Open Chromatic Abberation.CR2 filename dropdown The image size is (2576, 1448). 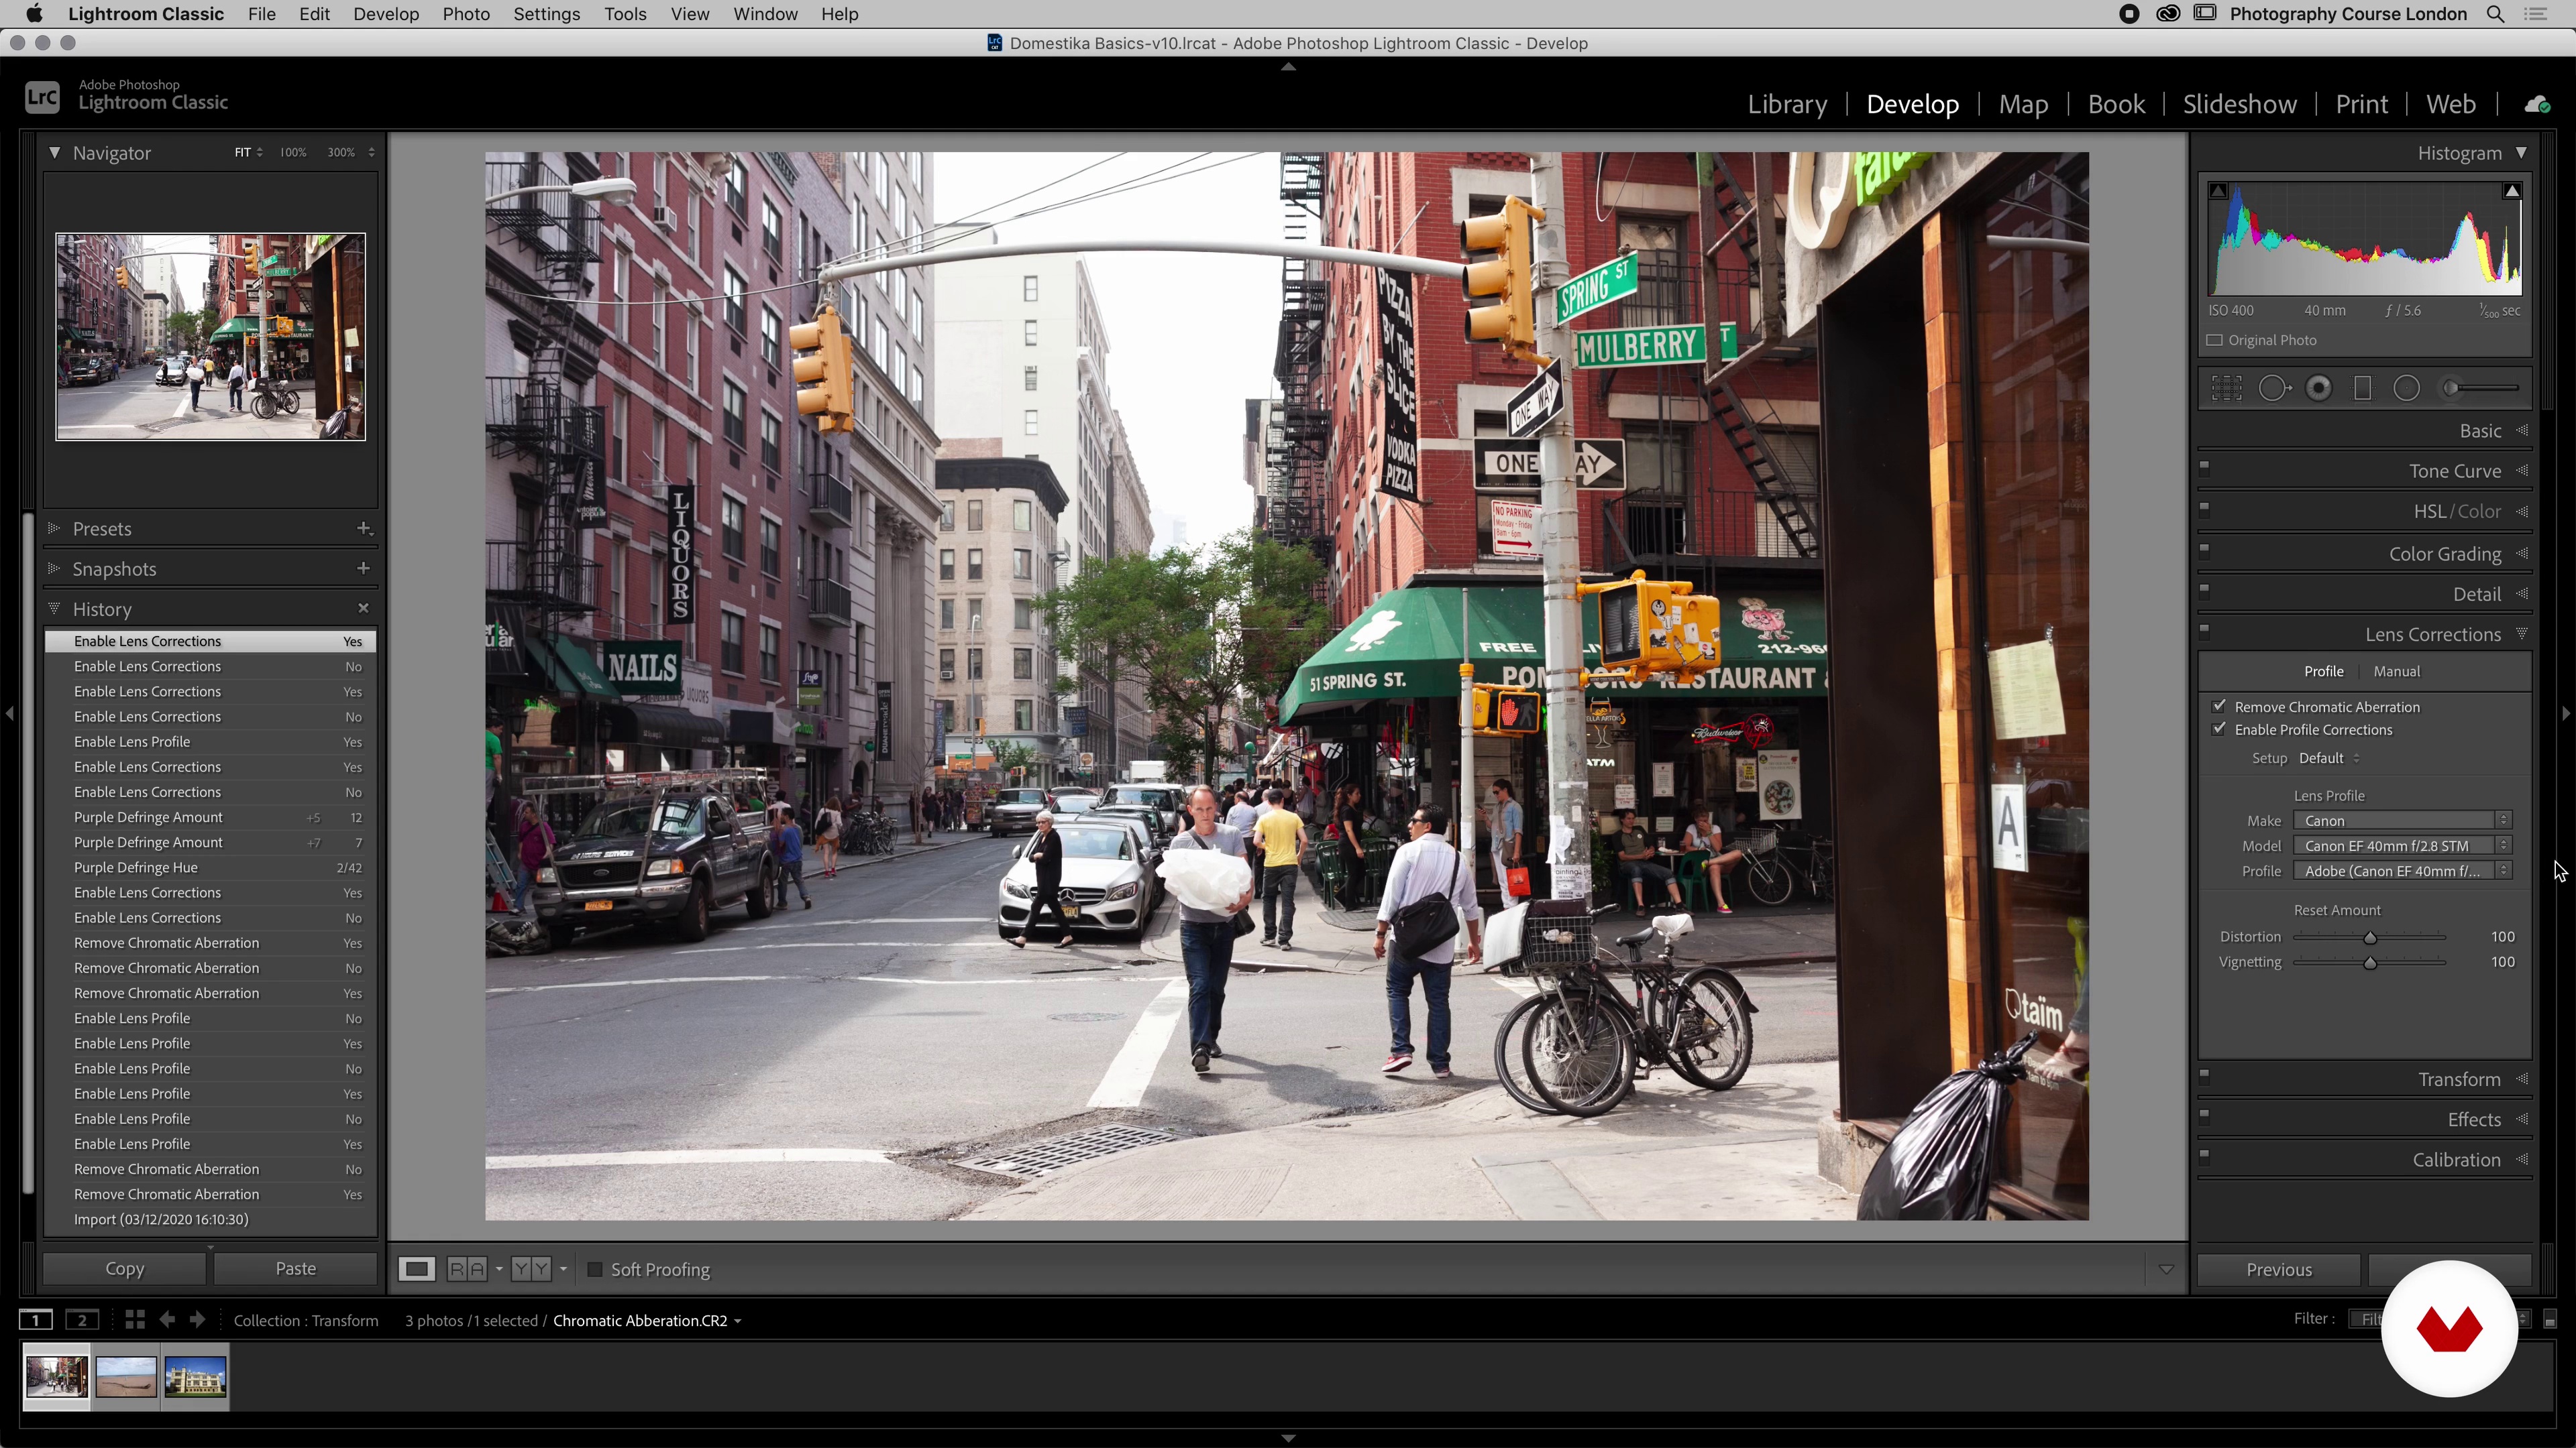(x=647, y=1320)
